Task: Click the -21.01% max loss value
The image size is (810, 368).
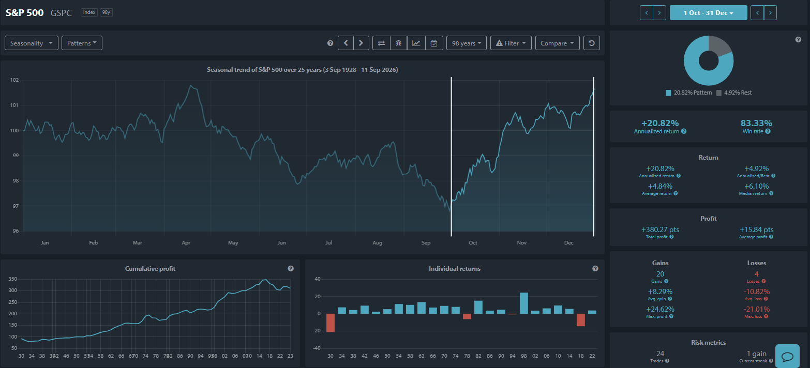Action: (757, 309)
